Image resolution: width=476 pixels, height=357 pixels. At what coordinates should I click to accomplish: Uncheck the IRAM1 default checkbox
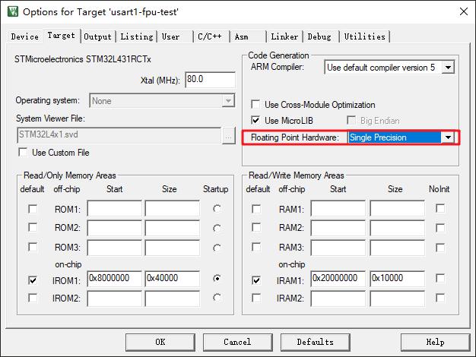(256, 280)
